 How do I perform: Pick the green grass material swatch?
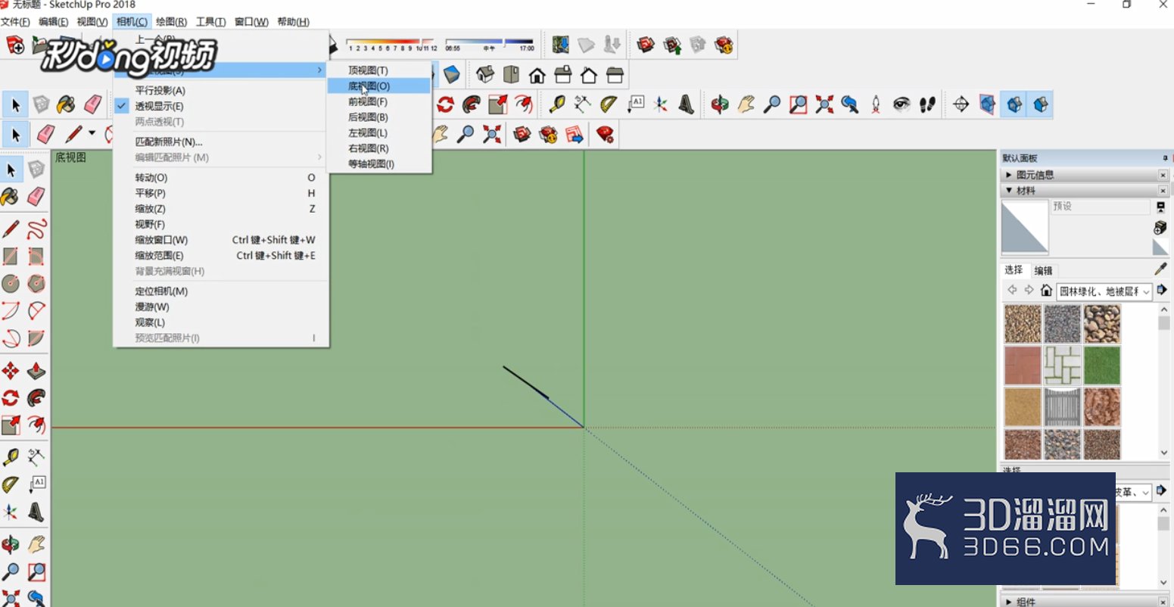tap(1101, 366)
